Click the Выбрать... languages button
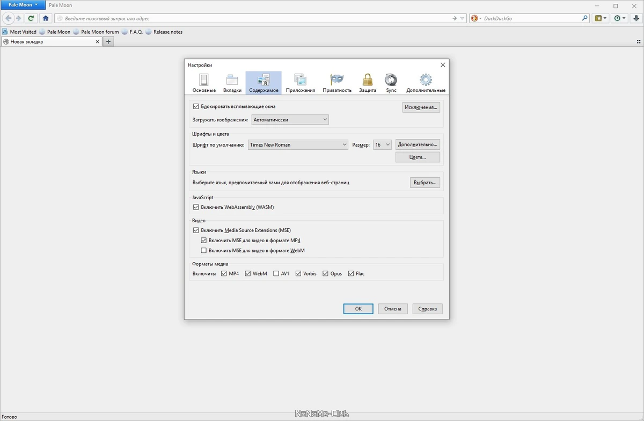This screenshot has height=421, width=644. pyautogui.click(x=425, y=183)
